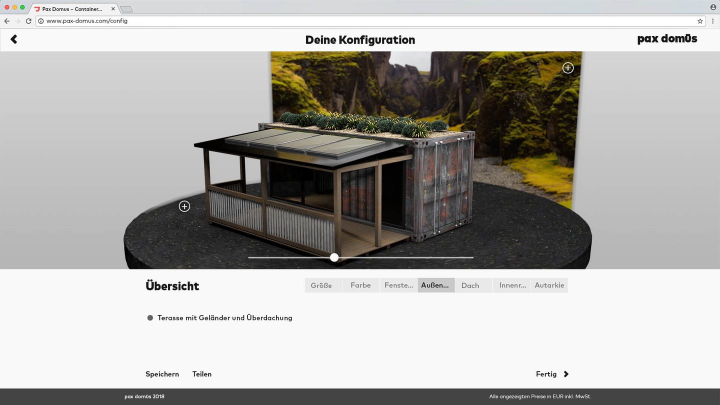Screen dimensions: 720x405
Task: Switch to the Autarkie tab
Action: click(x=549, y=285)
